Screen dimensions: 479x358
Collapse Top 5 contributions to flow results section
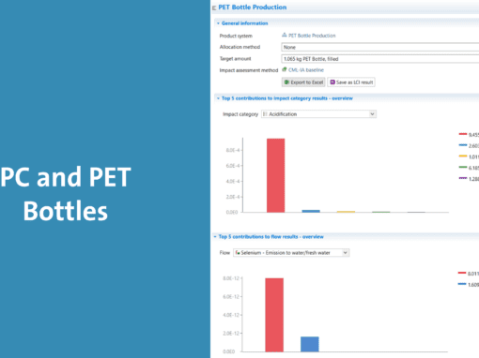tap(215, 237)
